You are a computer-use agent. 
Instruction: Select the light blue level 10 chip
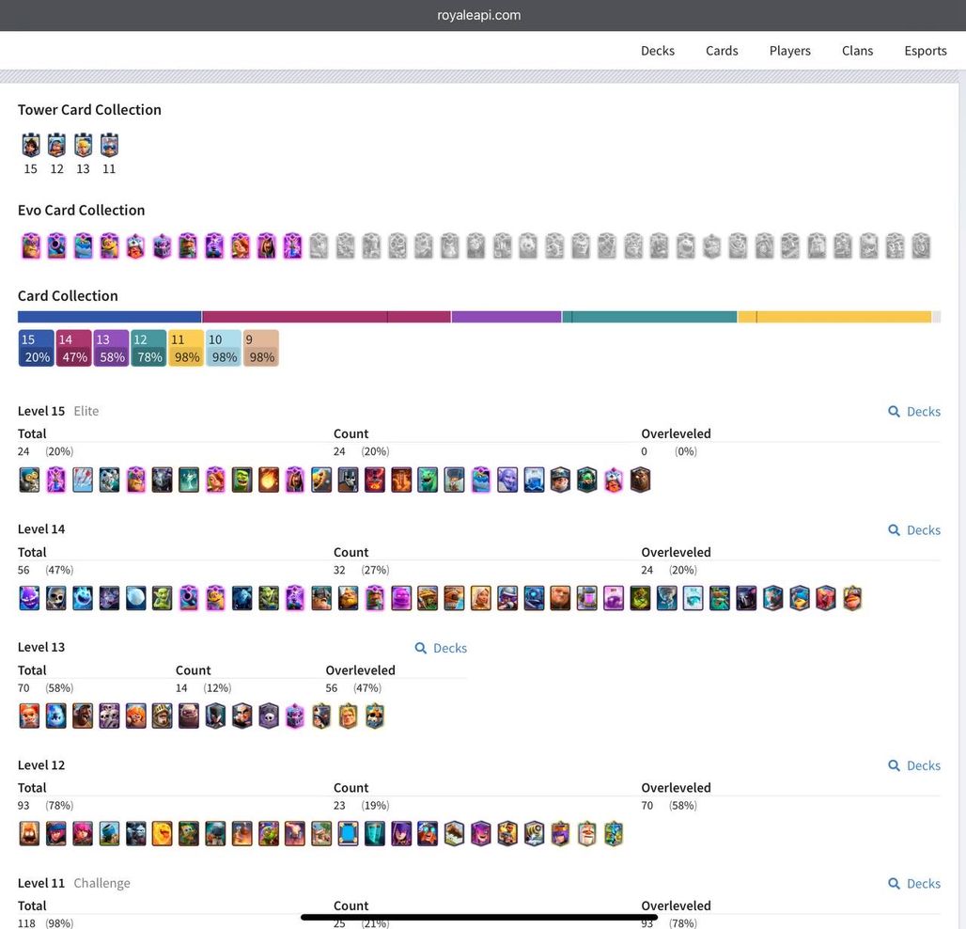[224, 348]
